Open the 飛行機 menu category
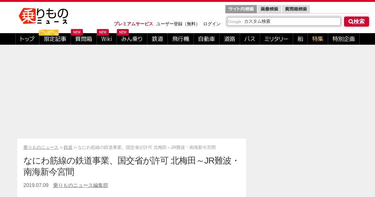Image resolution: width=375 pixels, height=197 pixels. (181, 39)
